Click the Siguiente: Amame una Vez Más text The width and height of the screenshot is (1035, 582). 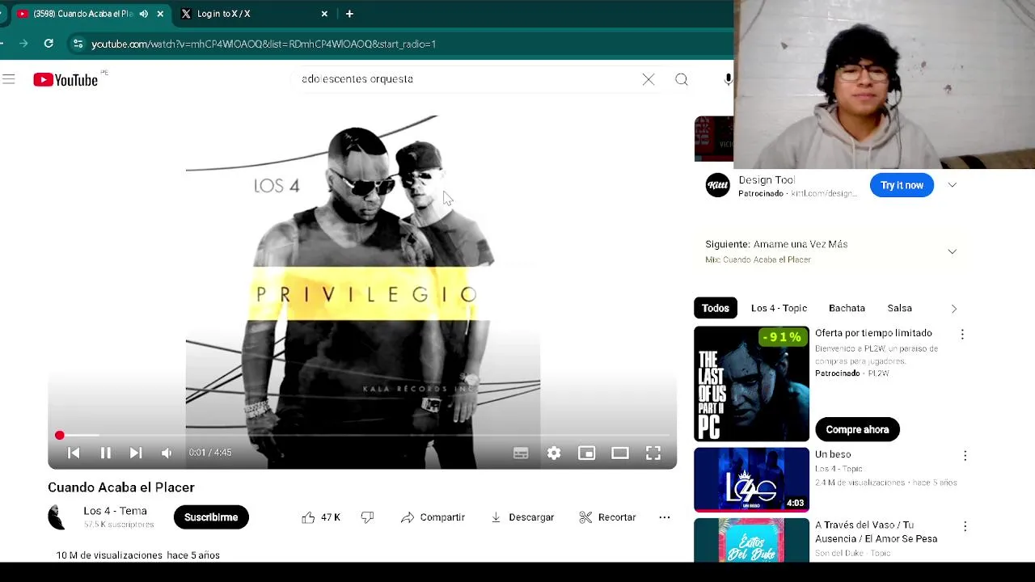[776, 244]
